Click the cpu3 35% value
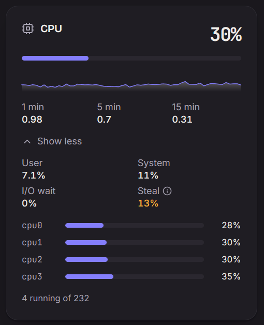 (x=231, y=276)
